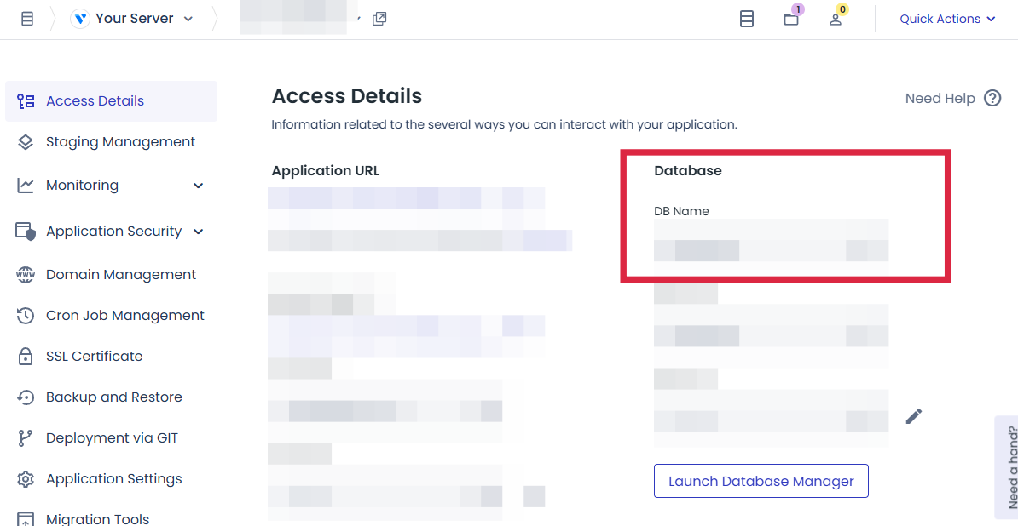Click the Deployment via GIT branch icon
1018x526 pixels.
(26, 437)
